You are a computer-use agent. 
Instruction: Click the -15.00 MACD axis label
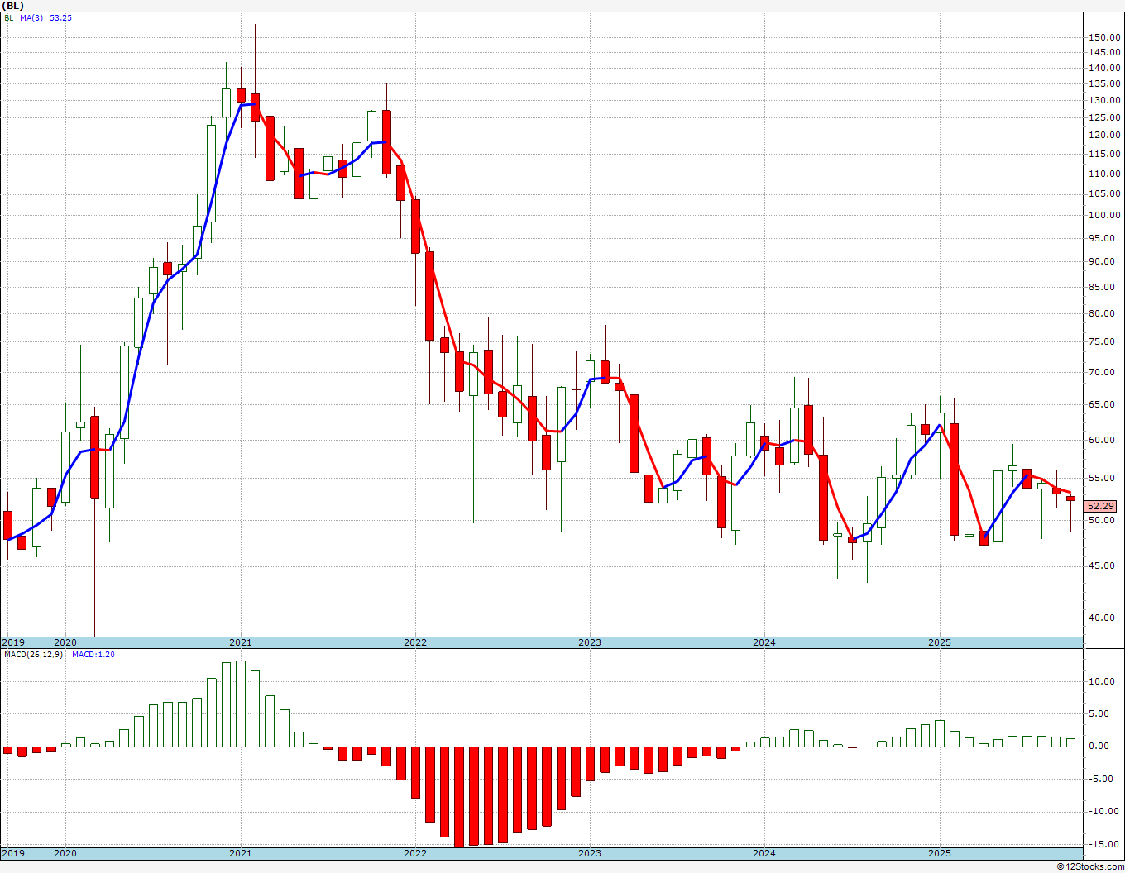click(x=1105, y=844)
